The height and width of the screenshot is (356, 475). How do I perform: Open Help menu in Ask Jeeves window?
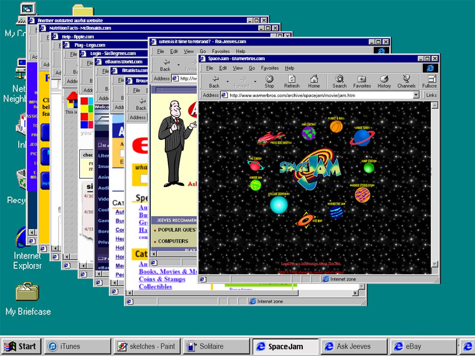pos(241,51)
